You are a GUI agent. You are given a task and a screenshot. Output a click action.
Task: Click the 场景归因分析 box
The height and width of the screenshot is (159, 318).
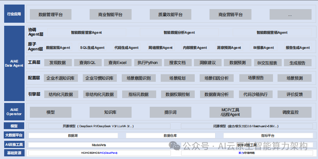[x=216, y=78]
